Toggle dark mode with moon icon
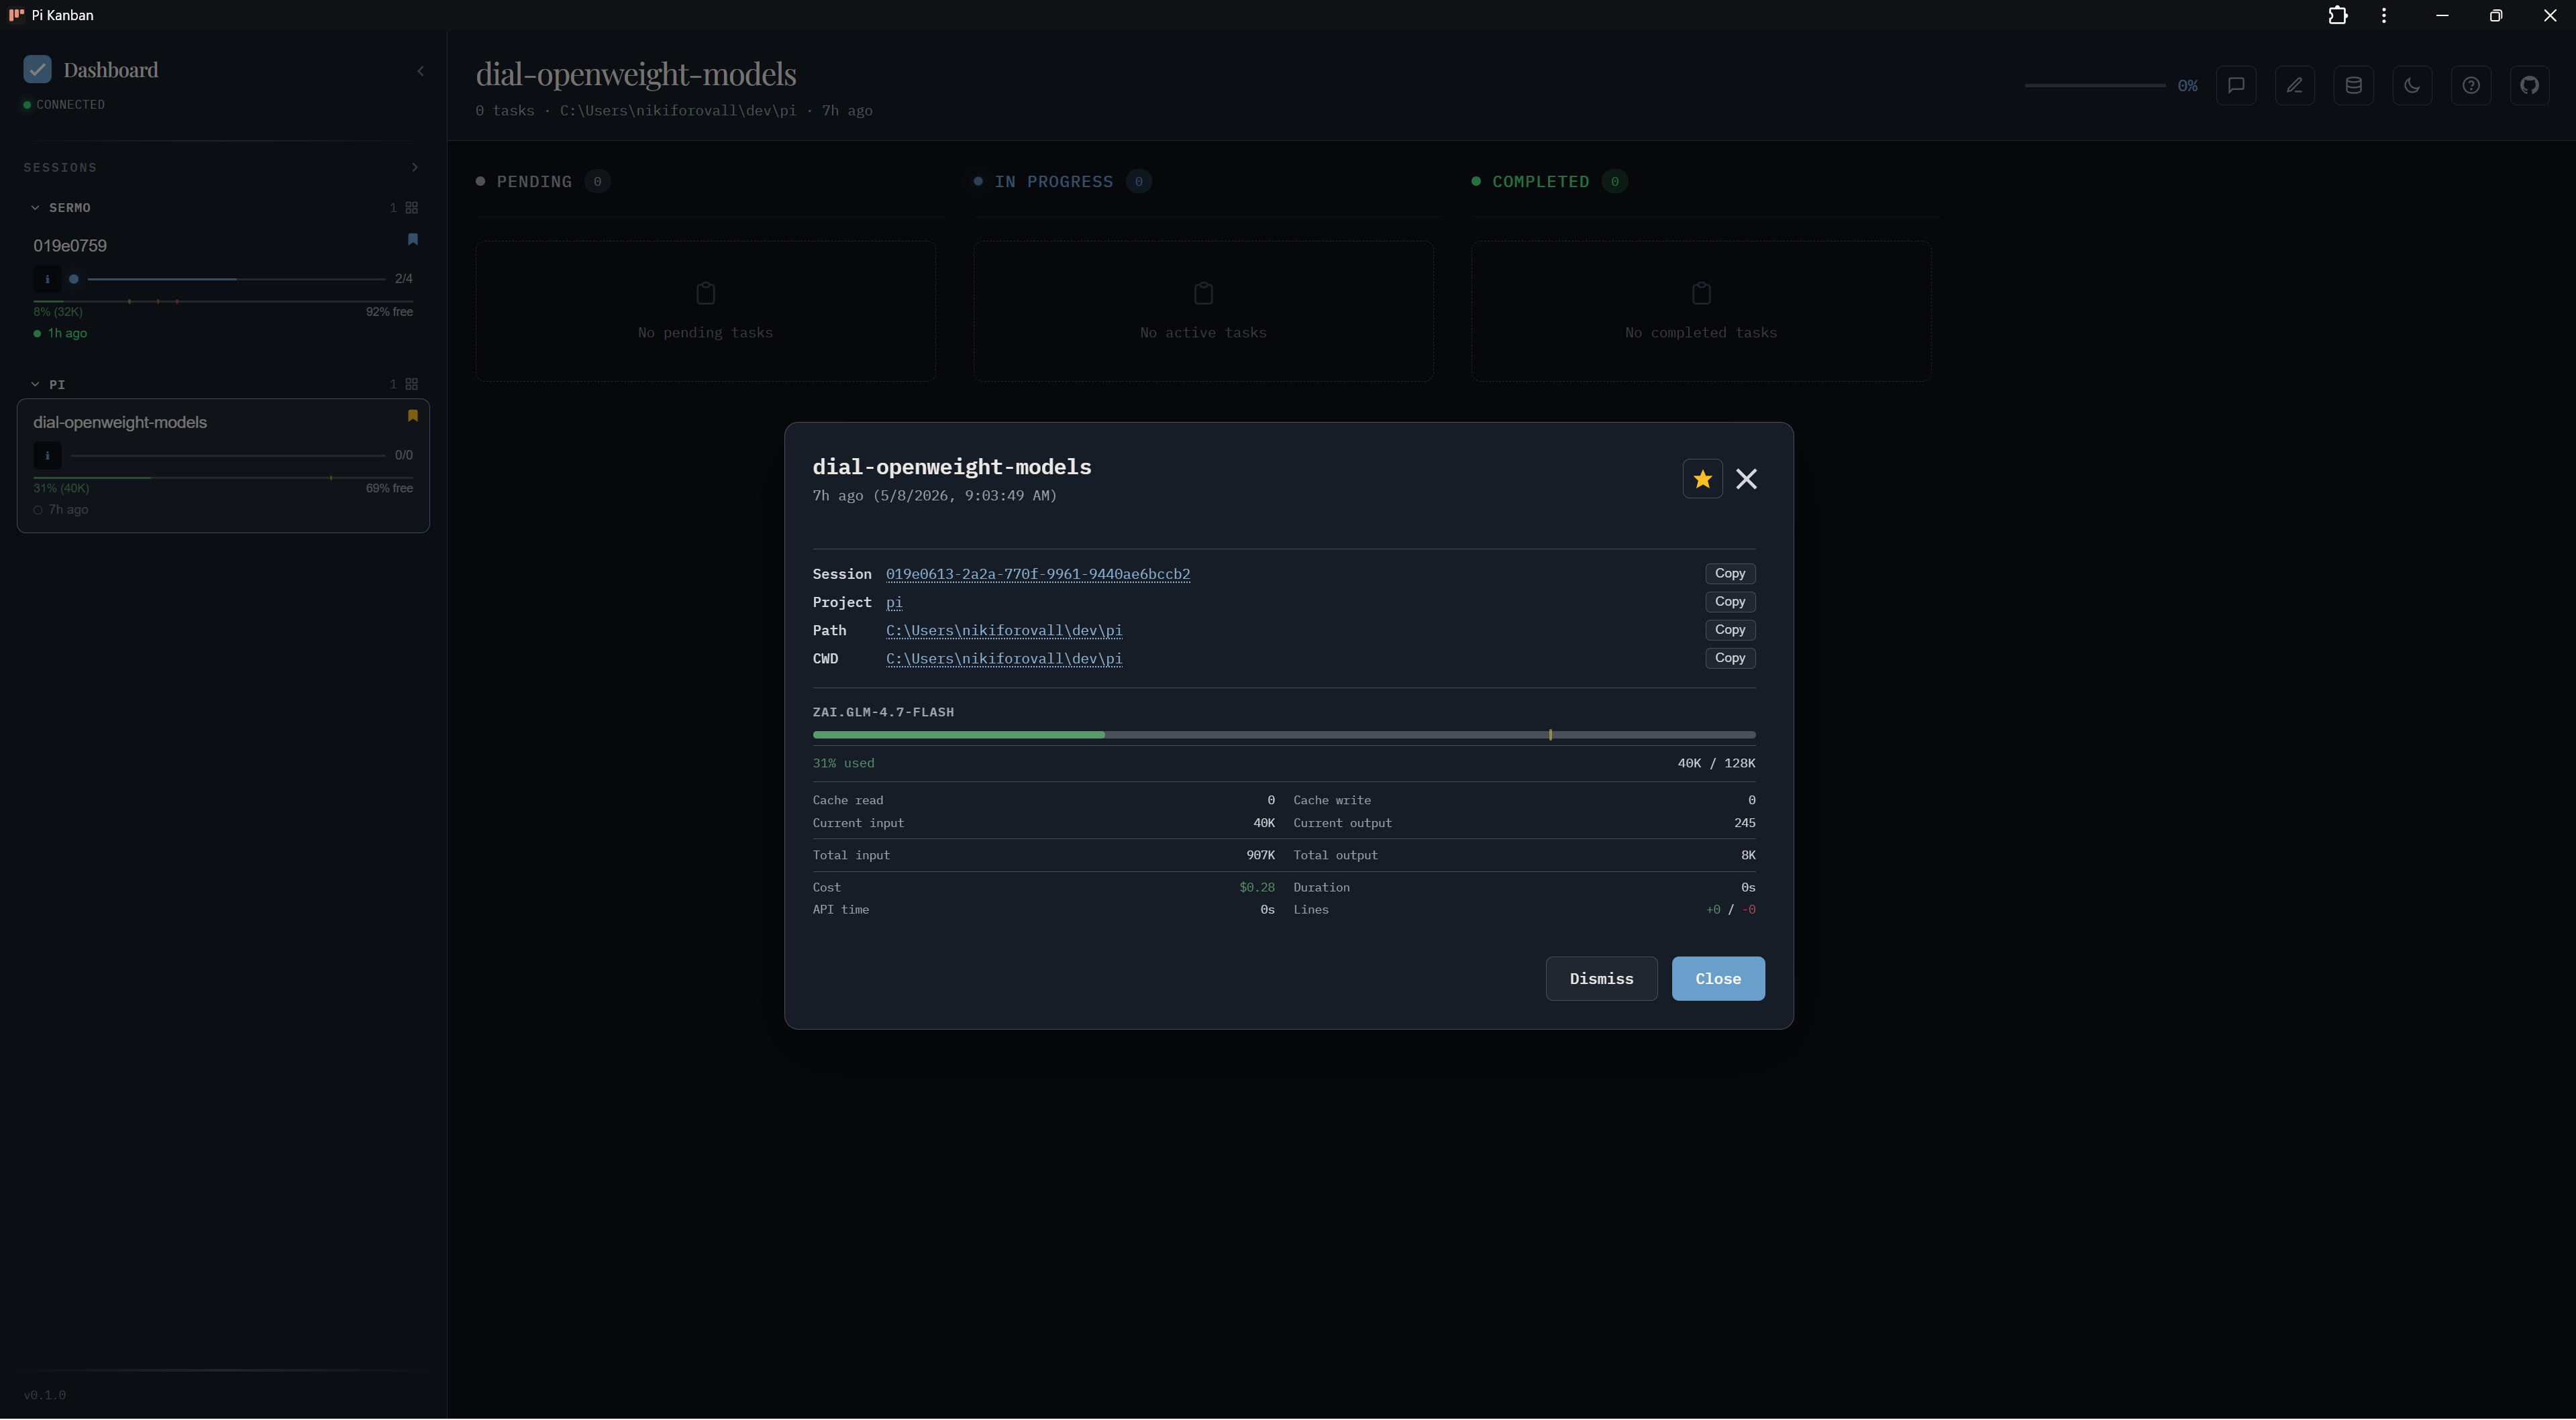The height and width of the screenshot is (1420, 2576). pos(2412,85)
